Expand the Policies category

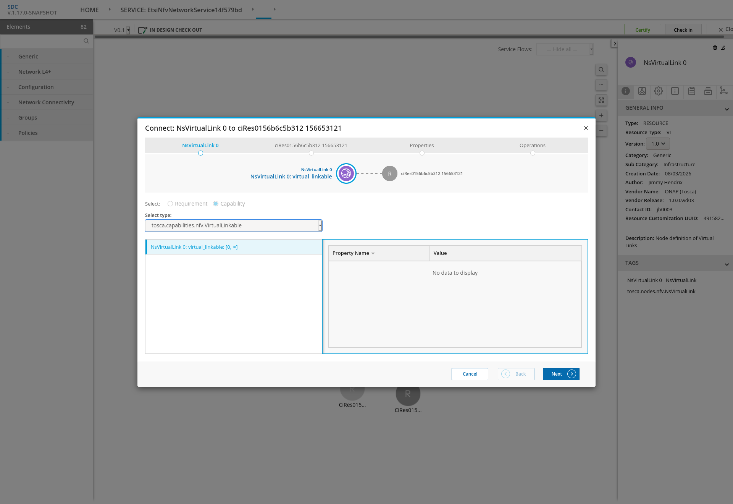[x=47, y=133]
